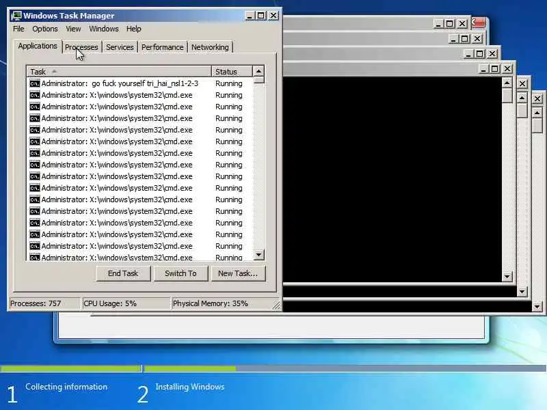Screen dimensions: 547x410
Task: Click the Collecting information progress bar
Action: pyautogui.click(x=71, y=368)
